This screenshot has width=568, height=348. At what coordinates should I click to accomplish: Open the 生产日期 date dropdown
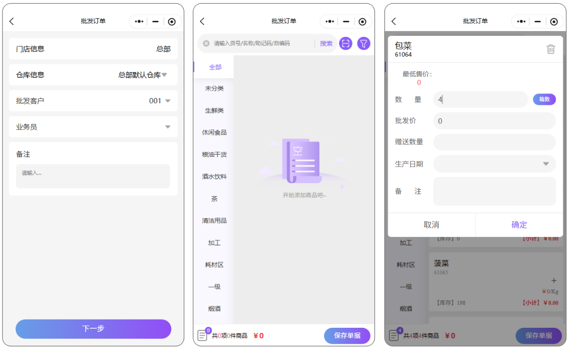[x=546, y=164]
